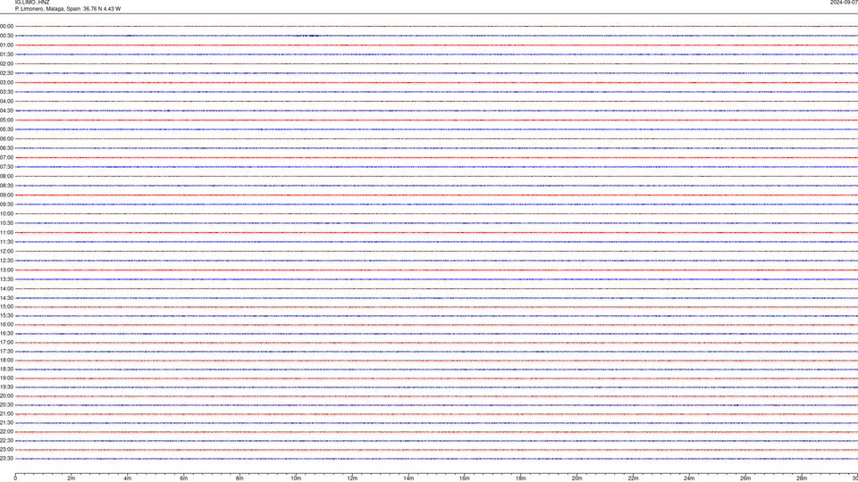The width and height of the screenshot is (858, 482).
Task: Click the 04:30 trace label
Action: (x=6, y=111)
